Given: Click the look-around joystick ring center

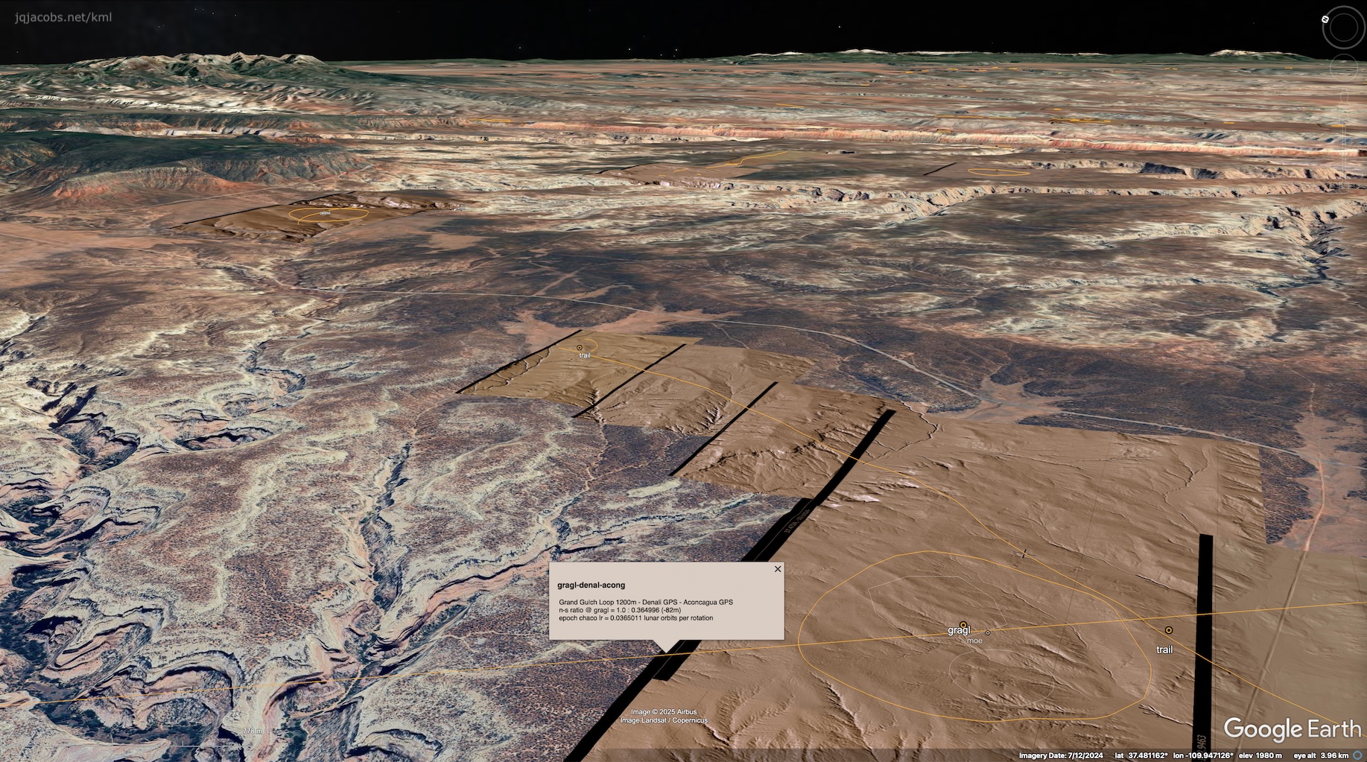Looking at the screenshot, I should coord(1345,28).
